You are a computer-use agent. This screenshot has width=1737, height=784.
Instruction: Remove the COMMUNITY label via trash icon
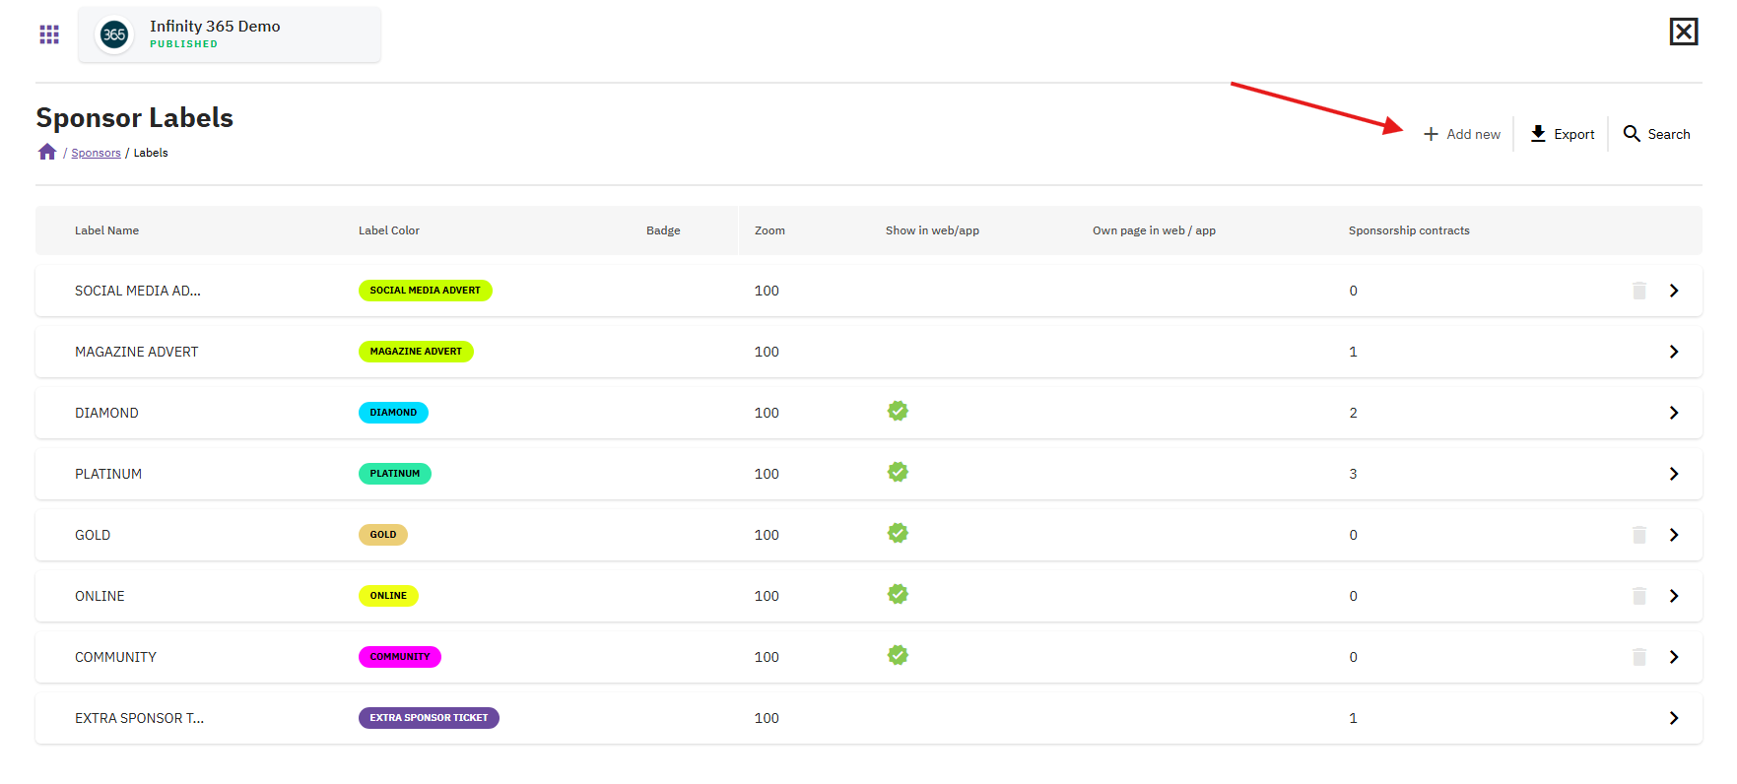point(1639,657)
